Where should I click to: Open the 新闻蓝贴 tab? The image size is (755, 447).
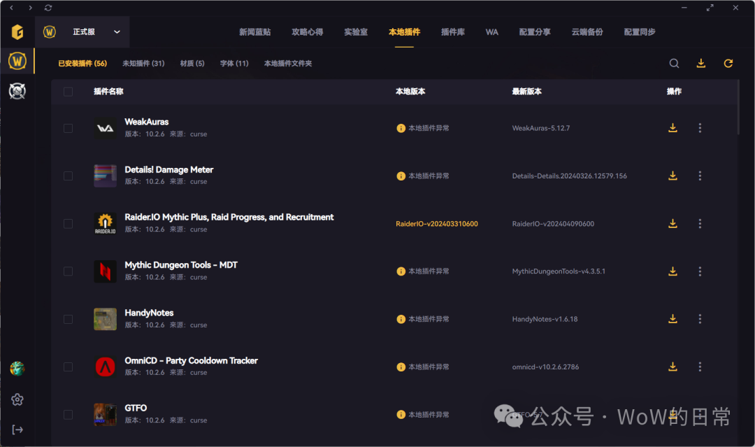point(255,31)
